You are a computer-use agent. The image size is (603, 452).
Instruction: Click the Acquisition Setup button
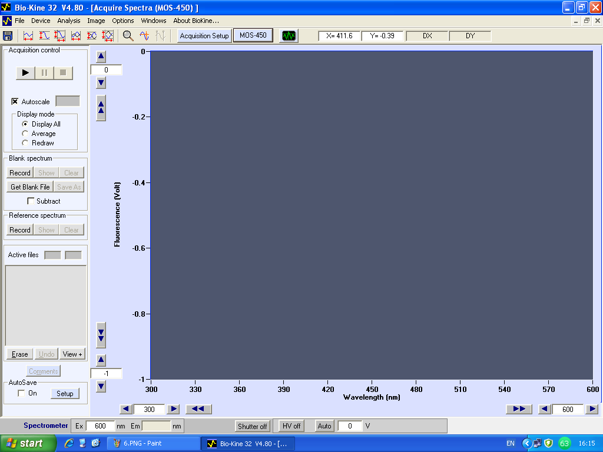[x=204, y=36]
